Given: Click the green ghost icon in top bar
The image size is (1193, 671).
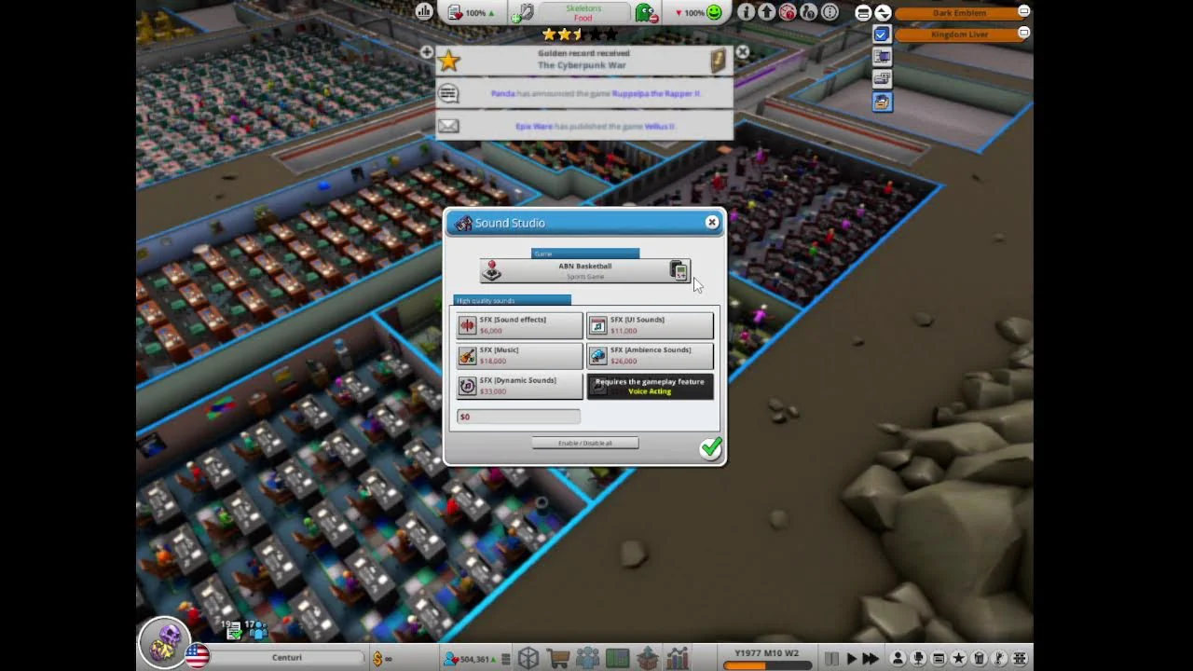Looking at the screenshot, I should (645, 12).
